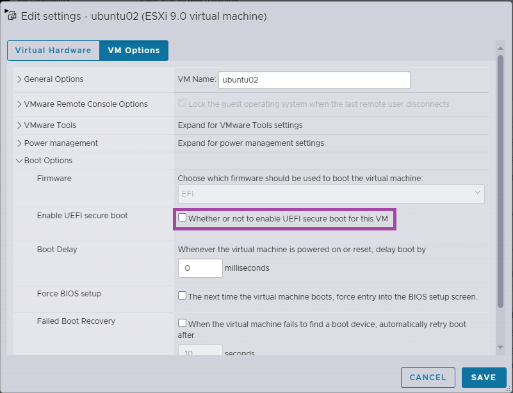This screenshot has width=513, height=393.
Task: Save the VM settings
Action: pos(483,378)
